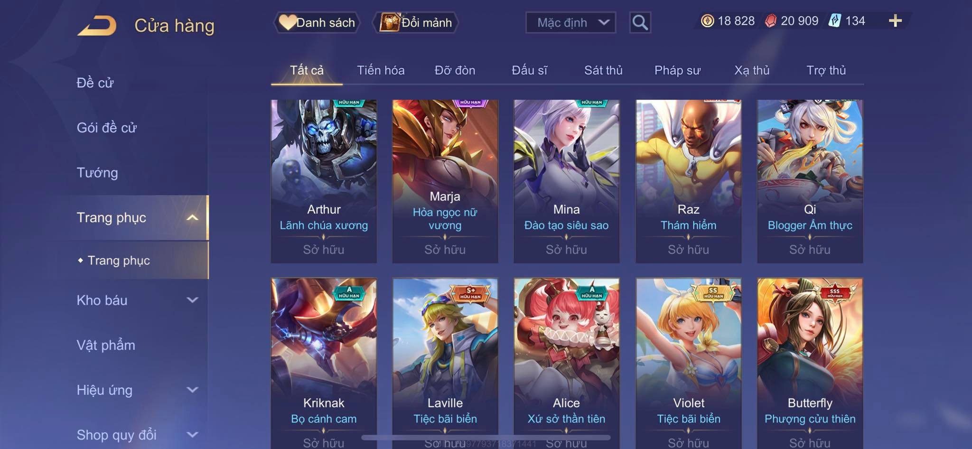Select the Arthur Lãnh chúa xương skin card
The width and height of the screenshot is (972, 449).
coord(324,181)
